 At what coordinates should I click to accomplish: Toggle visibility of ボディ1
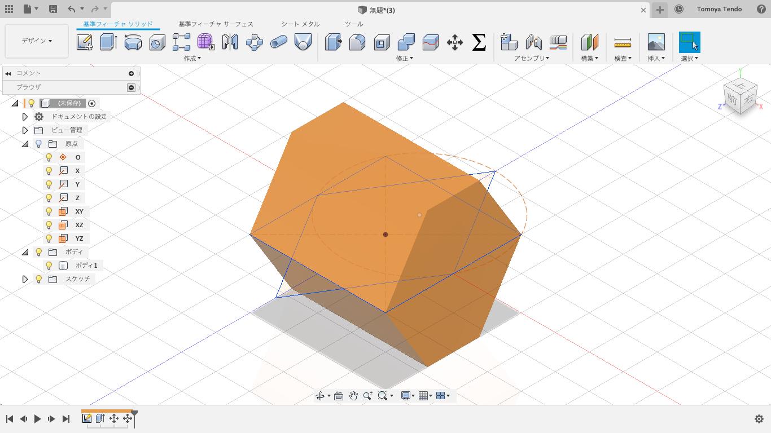point(49,266)
